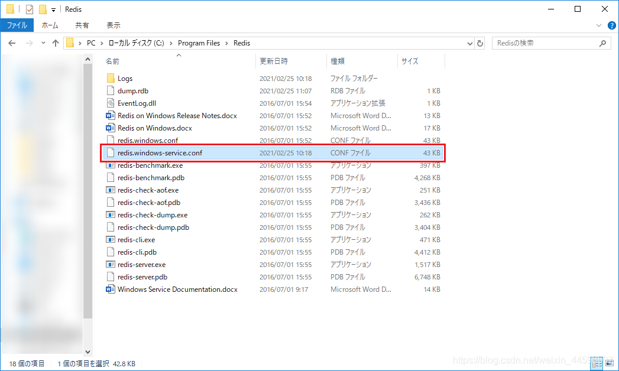Navigate to PC breadcrumb
619x371 pixels.
point(91,43)
